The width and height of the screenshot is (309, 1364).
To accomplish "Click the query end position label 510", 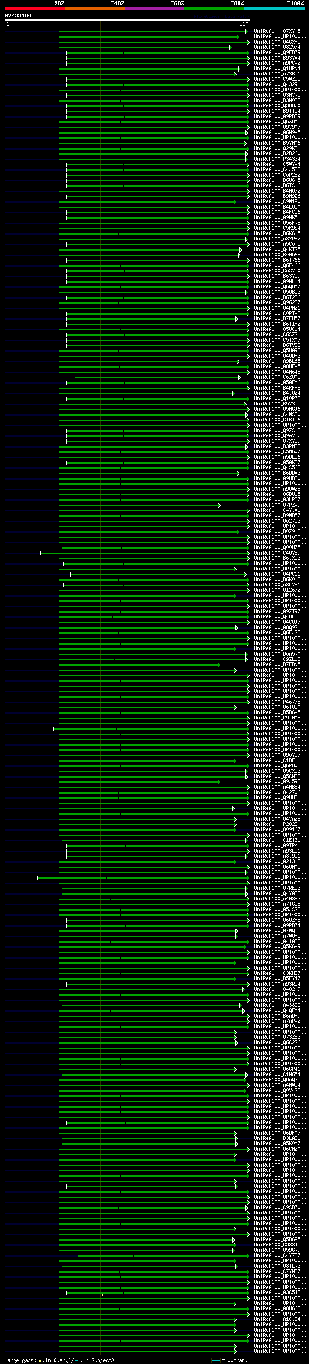I will 244,24.
